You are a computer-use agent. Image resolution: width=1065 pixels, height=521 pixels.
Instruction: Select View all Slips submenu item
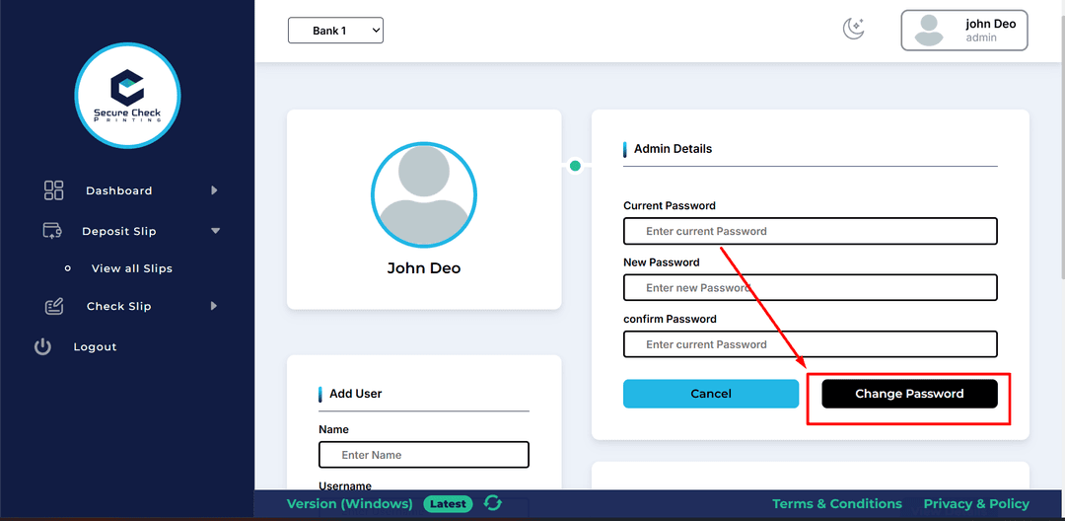[132, 269]
